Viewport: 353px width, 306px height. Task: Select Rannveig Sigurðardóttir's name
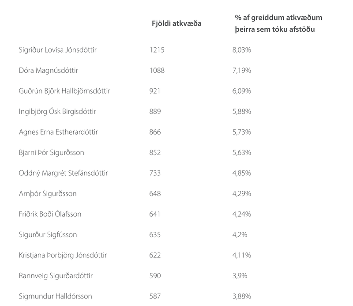[x=56, y=276]
